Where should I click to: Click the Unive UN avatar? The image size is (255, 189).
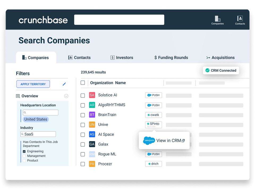[92, 124]
